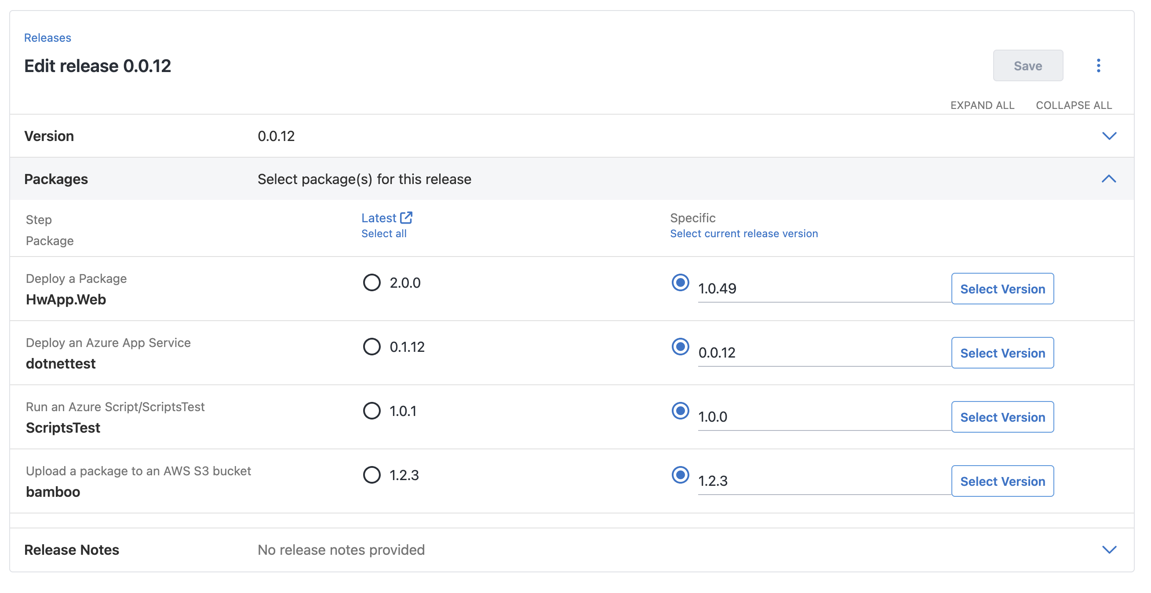
Task: Open Select Version for ScriptsTest
Action: (x=1003, y=417)
